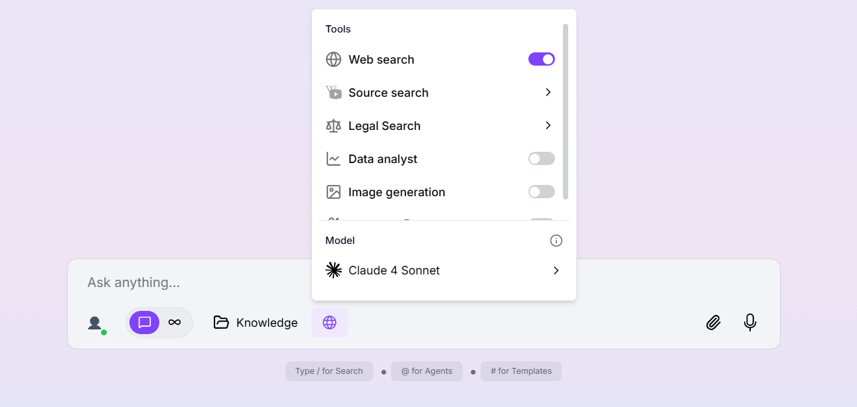Image resolution: width=857 pixels, height=407 pixels.
Task: Click the Claude starburst model icon
Action: (x=334, y=270)
